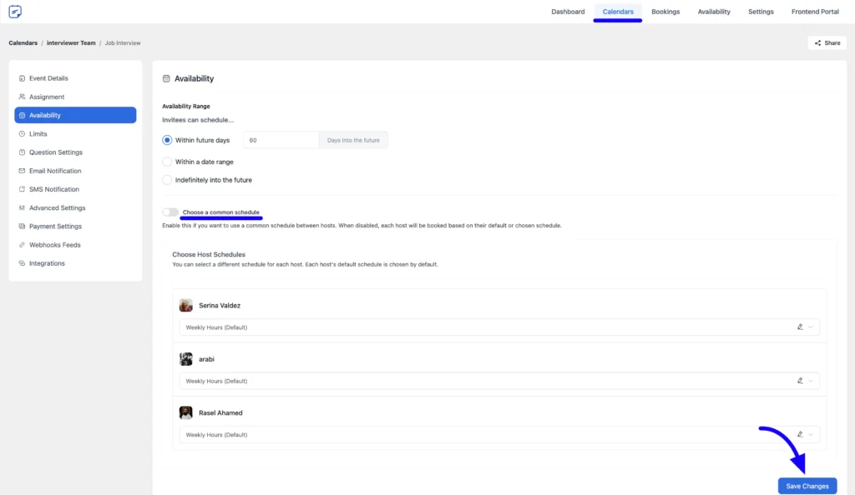Viewport: 855px width, 495px height.
Task: Click the Event Details sidebar icon
Action: click(22, 78)
